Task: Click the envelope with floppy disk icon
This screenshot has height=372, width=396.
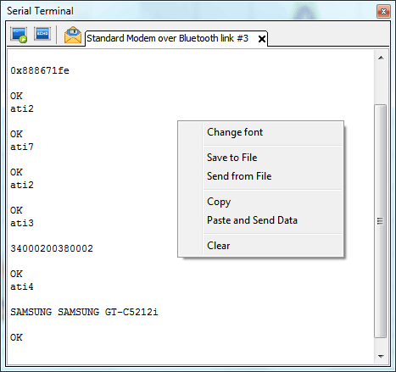Action: click(x=73, y=35)
